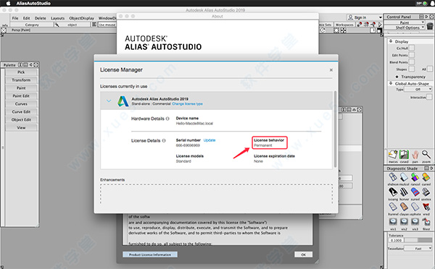Open the Paint dropdown in Control Panel

pos(405,22)
